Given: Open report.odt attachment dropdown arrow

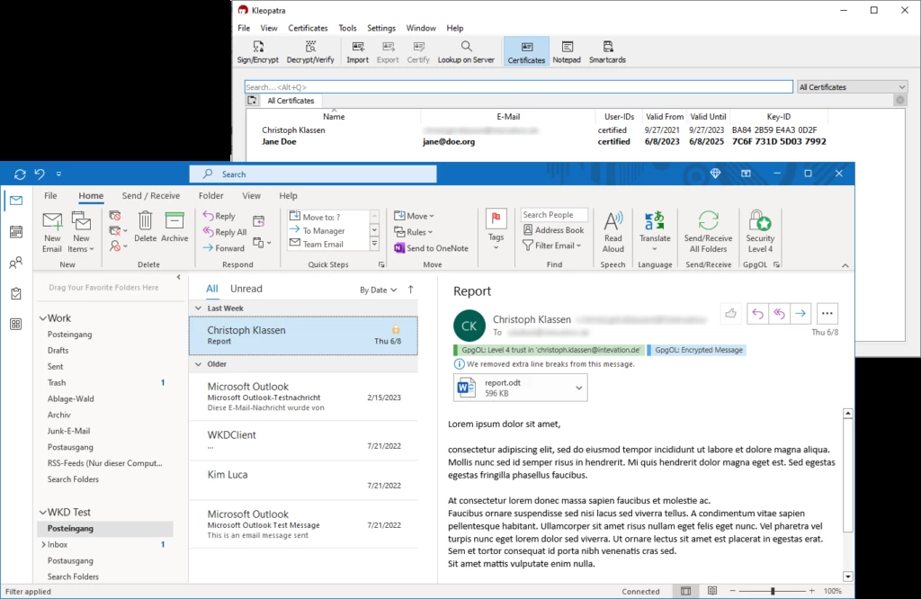Looking at the screenshot, I should point(578,388).
